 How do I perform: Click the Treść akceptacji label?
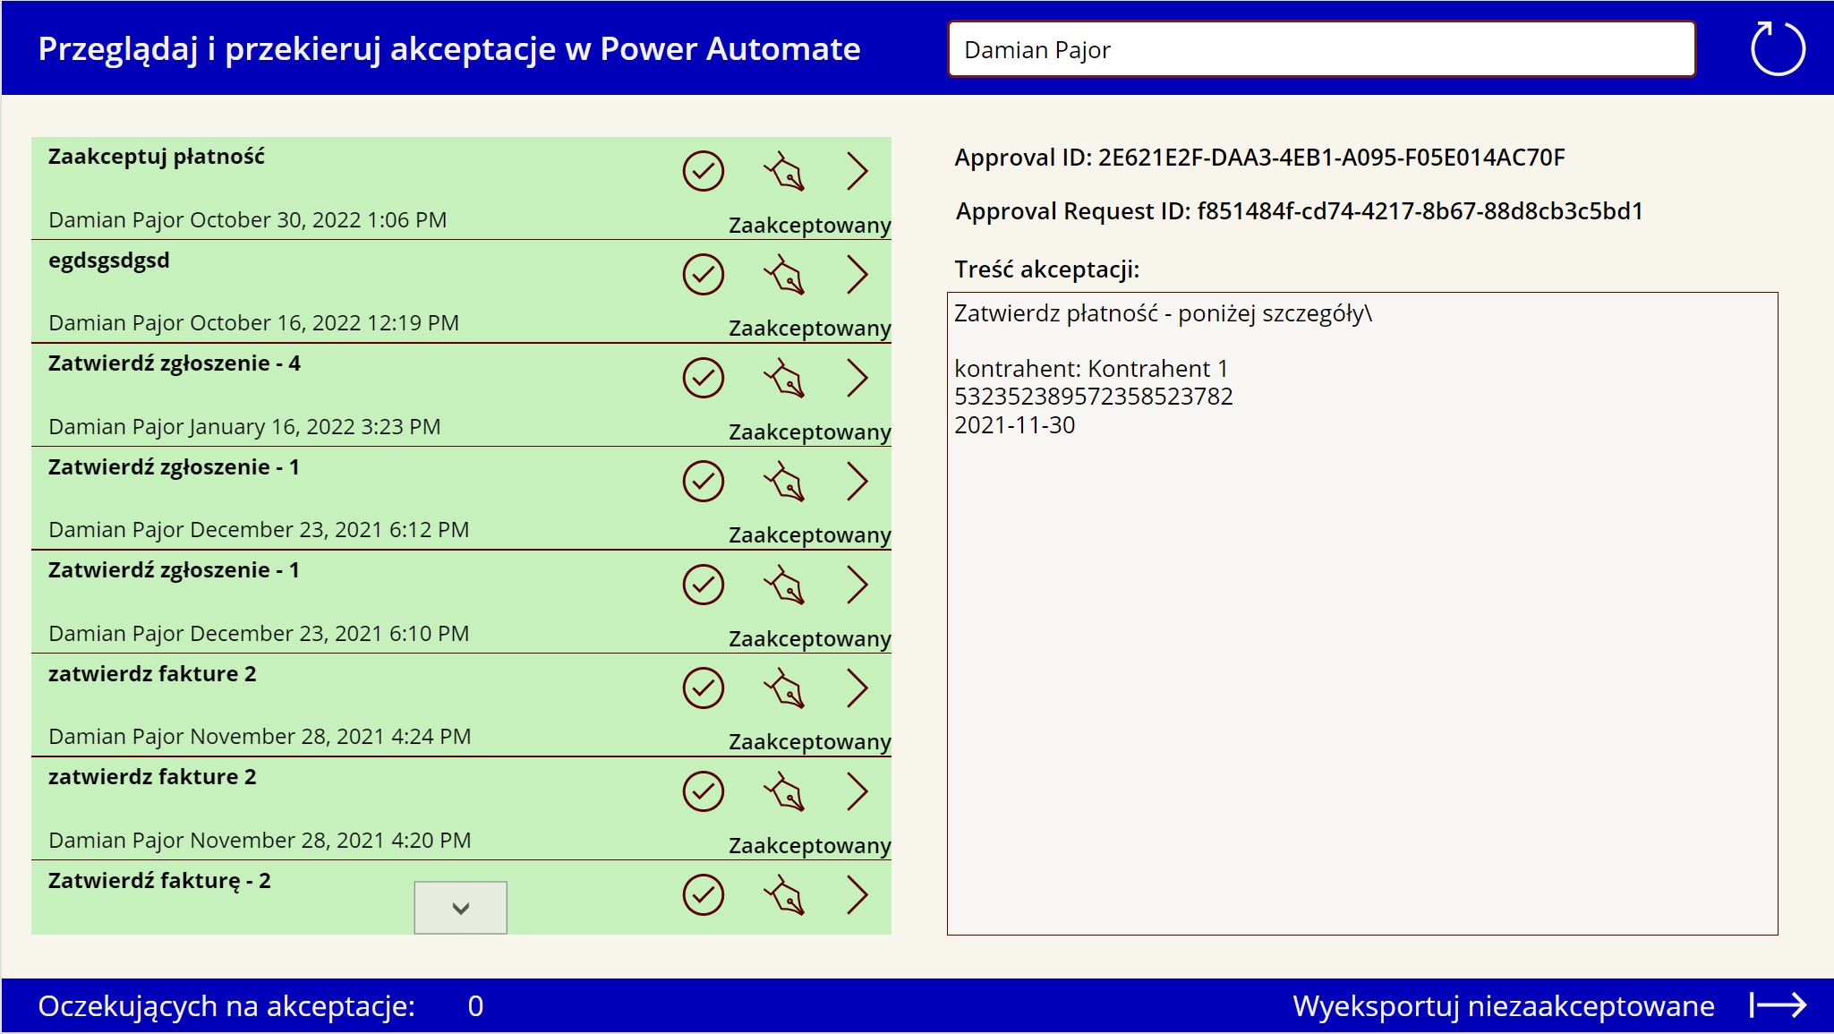[x=1047, y=269]
